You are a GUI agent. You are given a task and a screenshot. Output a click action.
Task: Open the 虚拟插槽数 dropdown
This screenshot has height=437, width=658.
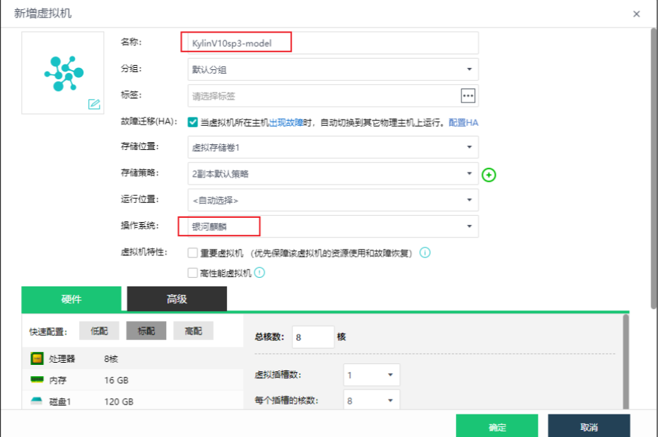(x=371, y=375)
